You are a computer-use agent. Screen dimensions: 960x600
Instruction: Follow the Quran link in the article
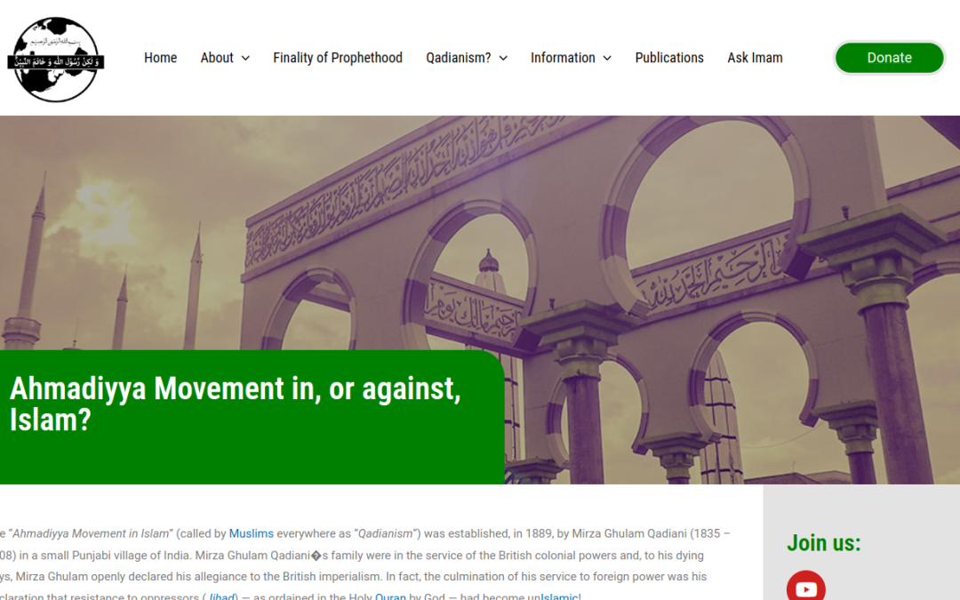[390, 596]
